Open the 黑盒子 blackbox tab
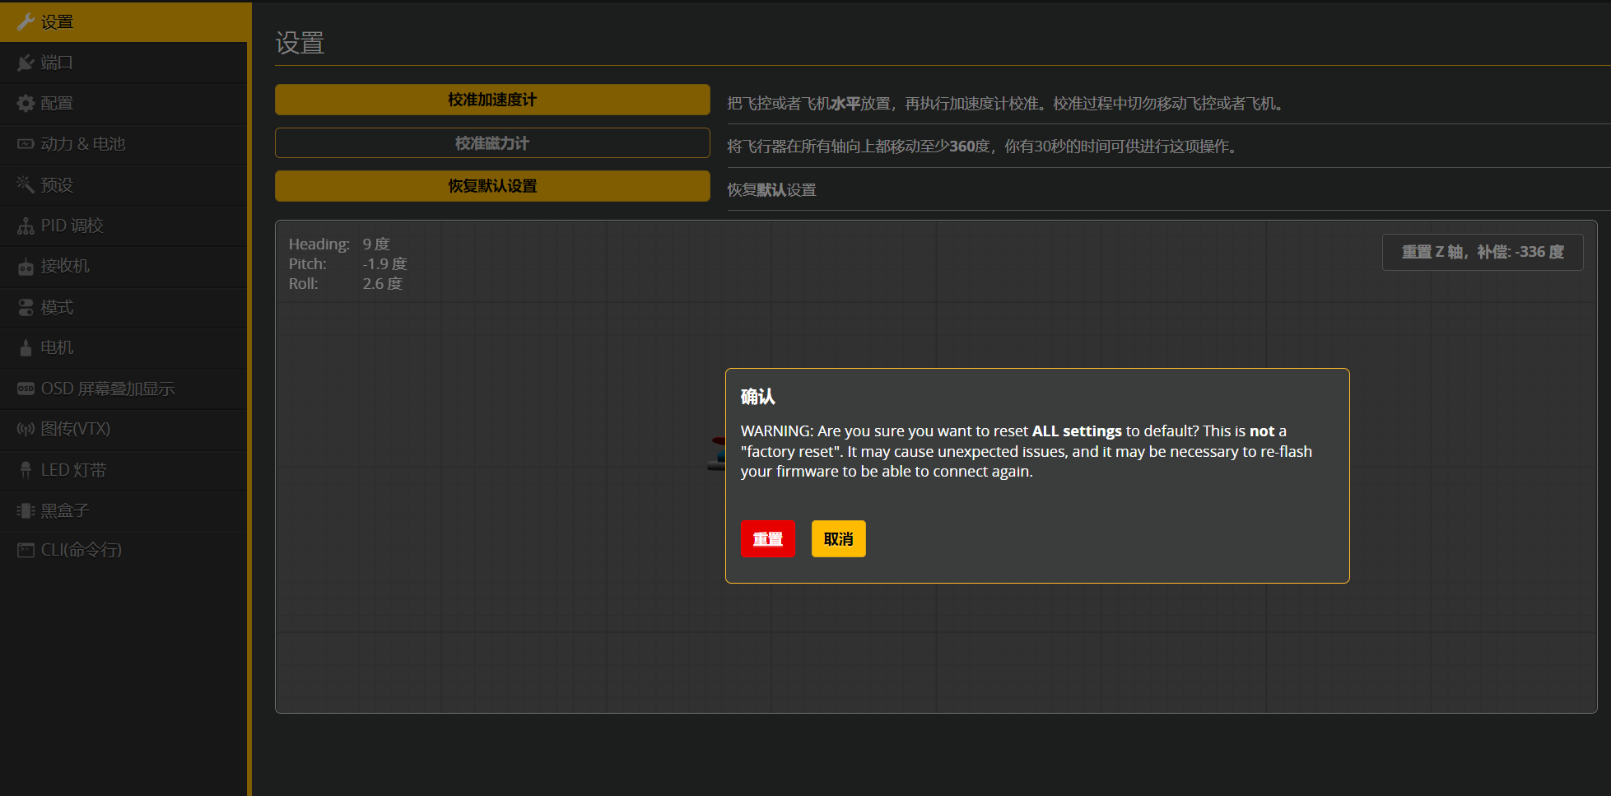The width and height of the screenshot is (1611, 796). pos(64,510)
